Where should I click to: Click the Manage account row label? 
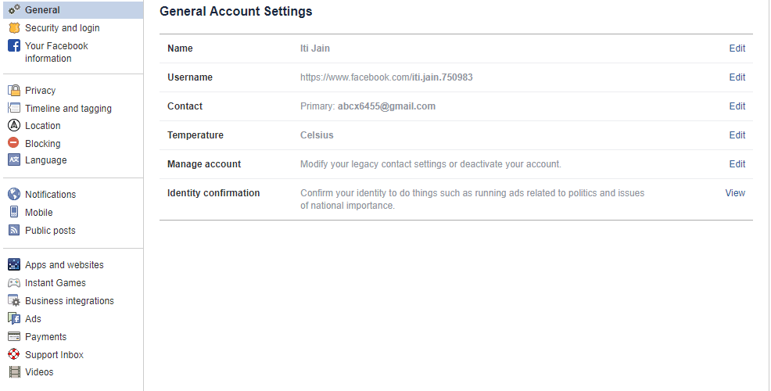204,164
